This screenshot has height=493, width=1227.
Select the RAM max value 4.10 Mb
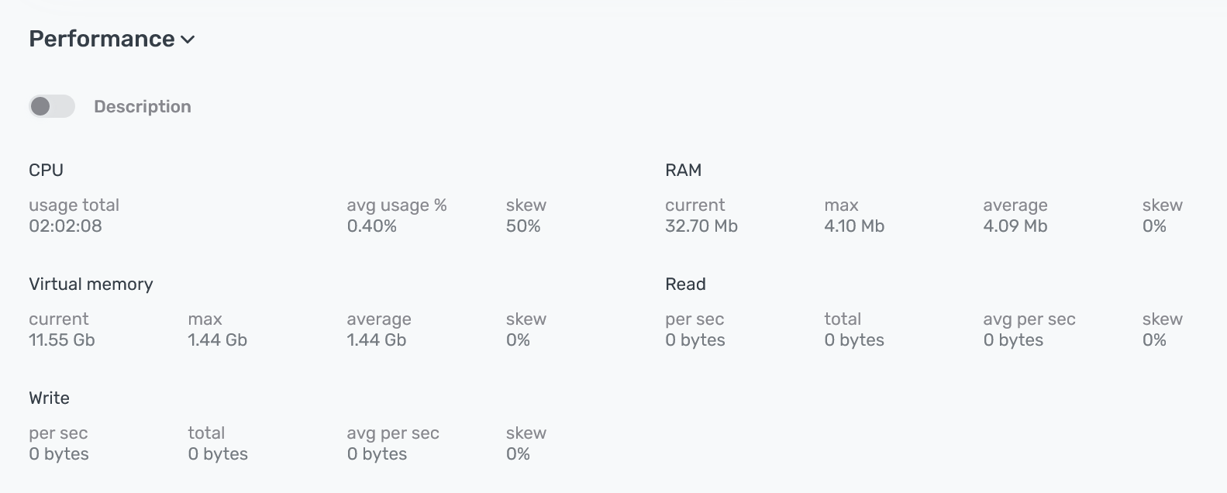click(x=853, y=226)
